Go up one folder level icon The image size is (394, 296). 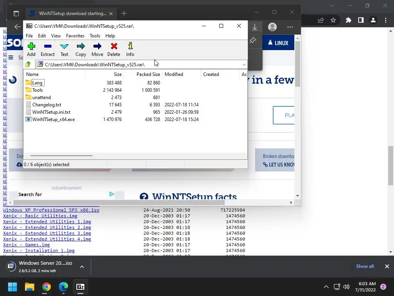pos(28,64)
